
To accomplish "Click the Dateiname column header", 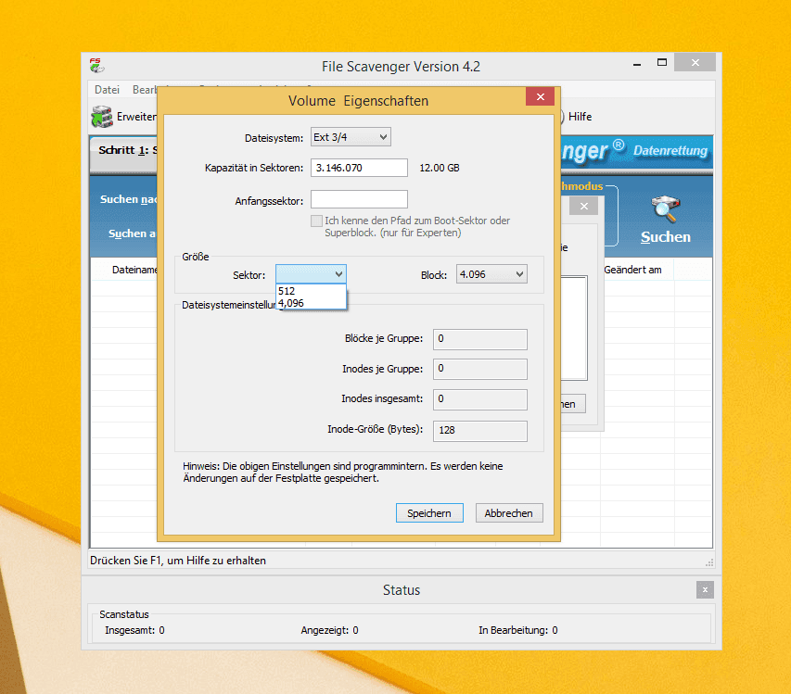I will click(x=134, y=270).
